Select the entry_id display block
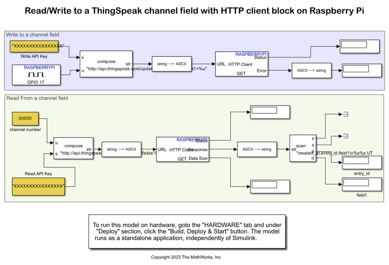 click(362, 163)
